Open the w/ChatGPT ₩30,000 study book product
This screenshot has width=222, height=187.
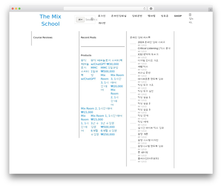(107, 62)
